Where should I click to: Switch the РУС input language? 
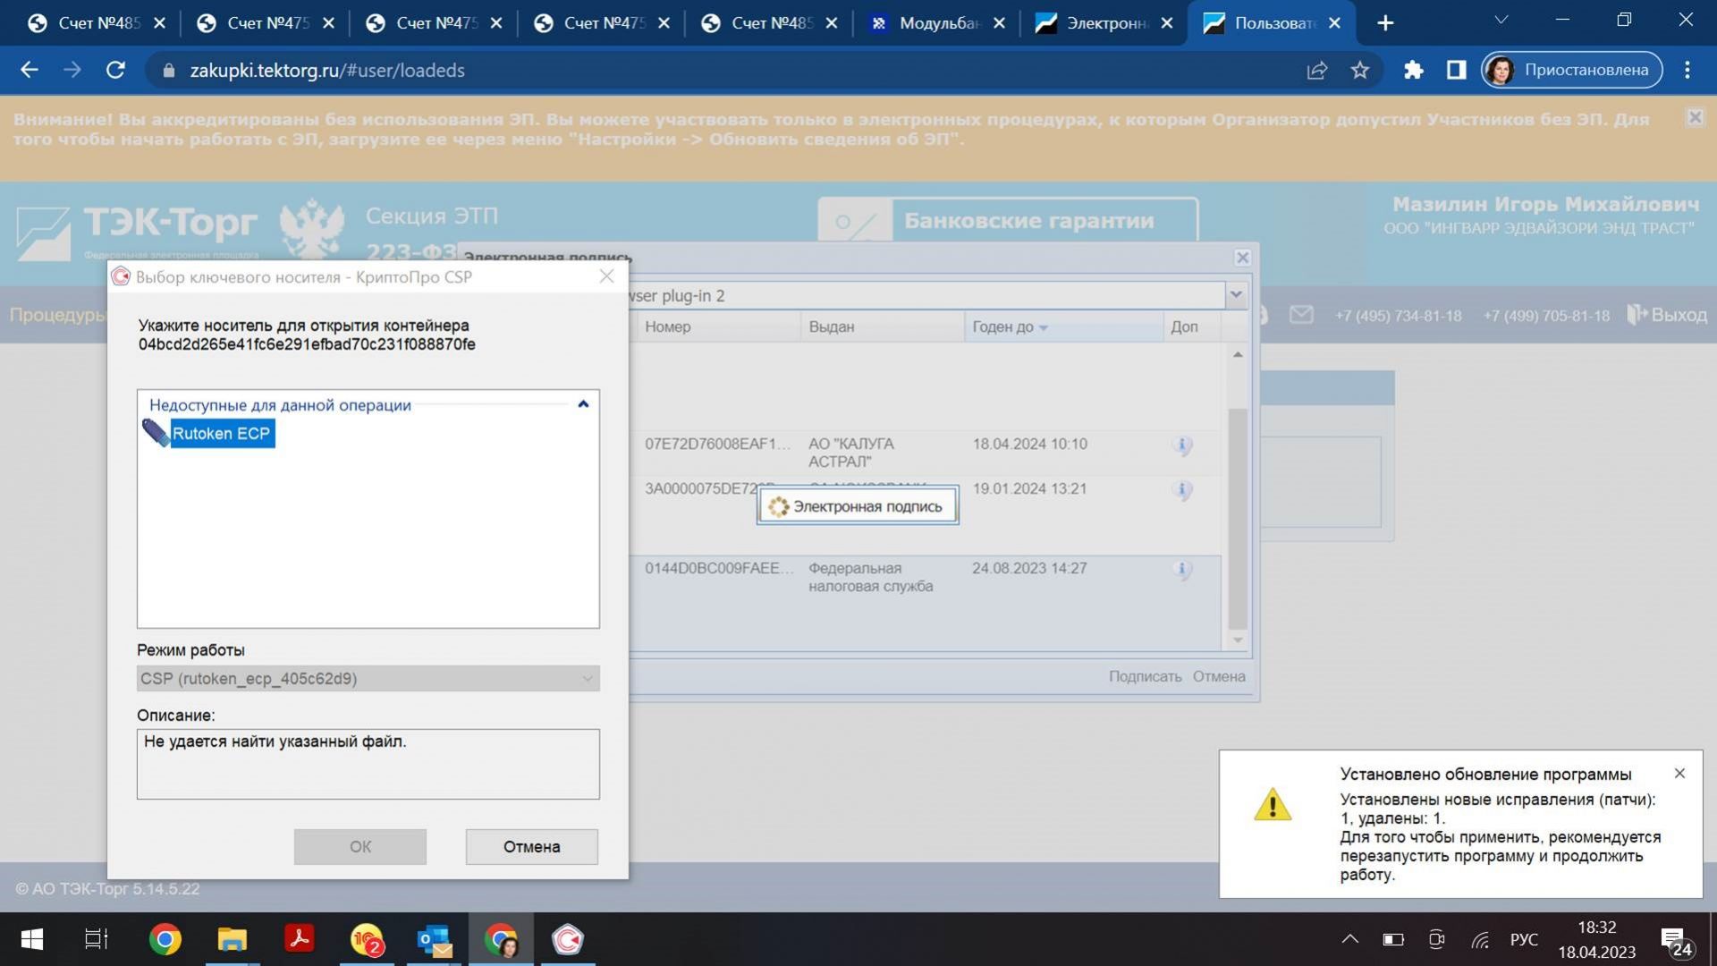click(1524, 939)
